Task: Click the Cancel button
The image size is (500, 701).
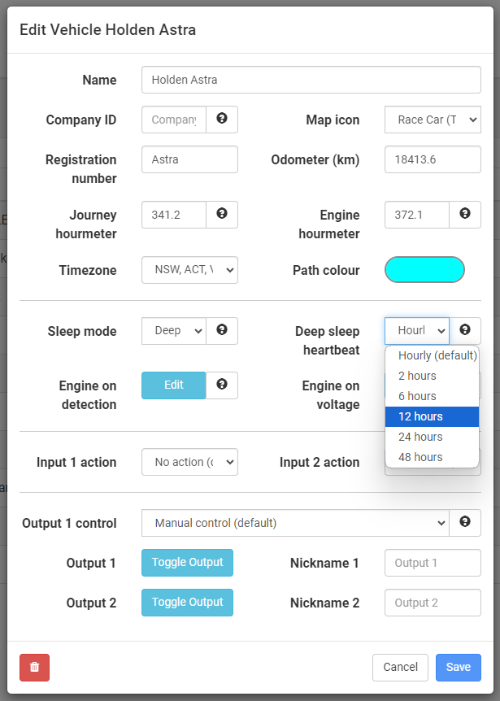Action: click(x=400, y=668)
